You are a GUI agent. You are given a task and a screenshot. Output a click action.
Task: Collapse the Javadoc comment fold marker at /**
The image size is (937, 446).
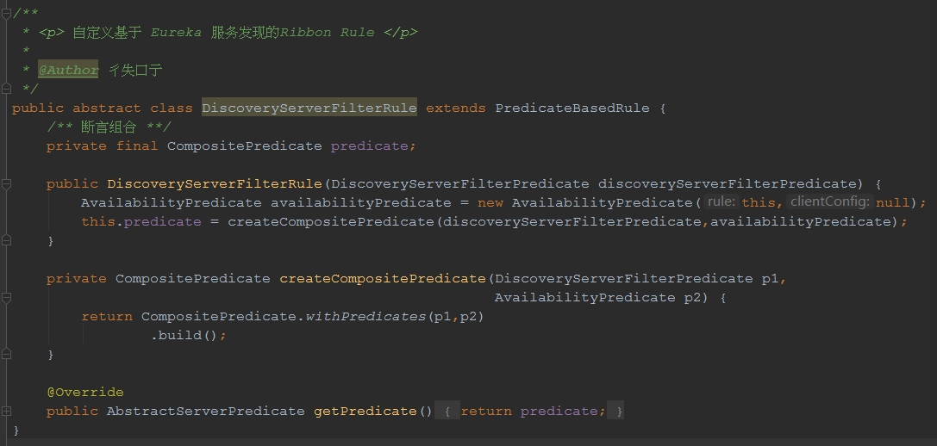(x=7, y=13)
